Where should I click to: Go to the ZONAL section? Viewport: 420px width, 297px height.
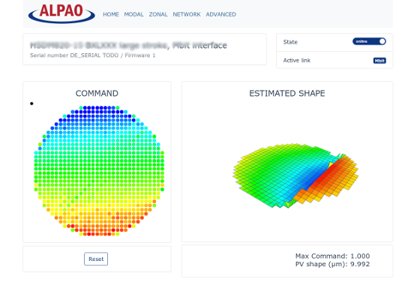[158, 14]
